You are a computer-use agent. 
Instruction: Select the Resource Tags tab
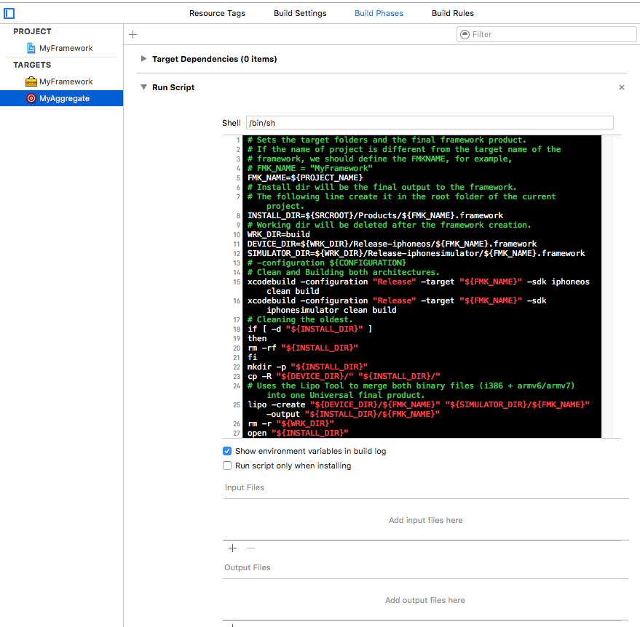tap(217, 12)
